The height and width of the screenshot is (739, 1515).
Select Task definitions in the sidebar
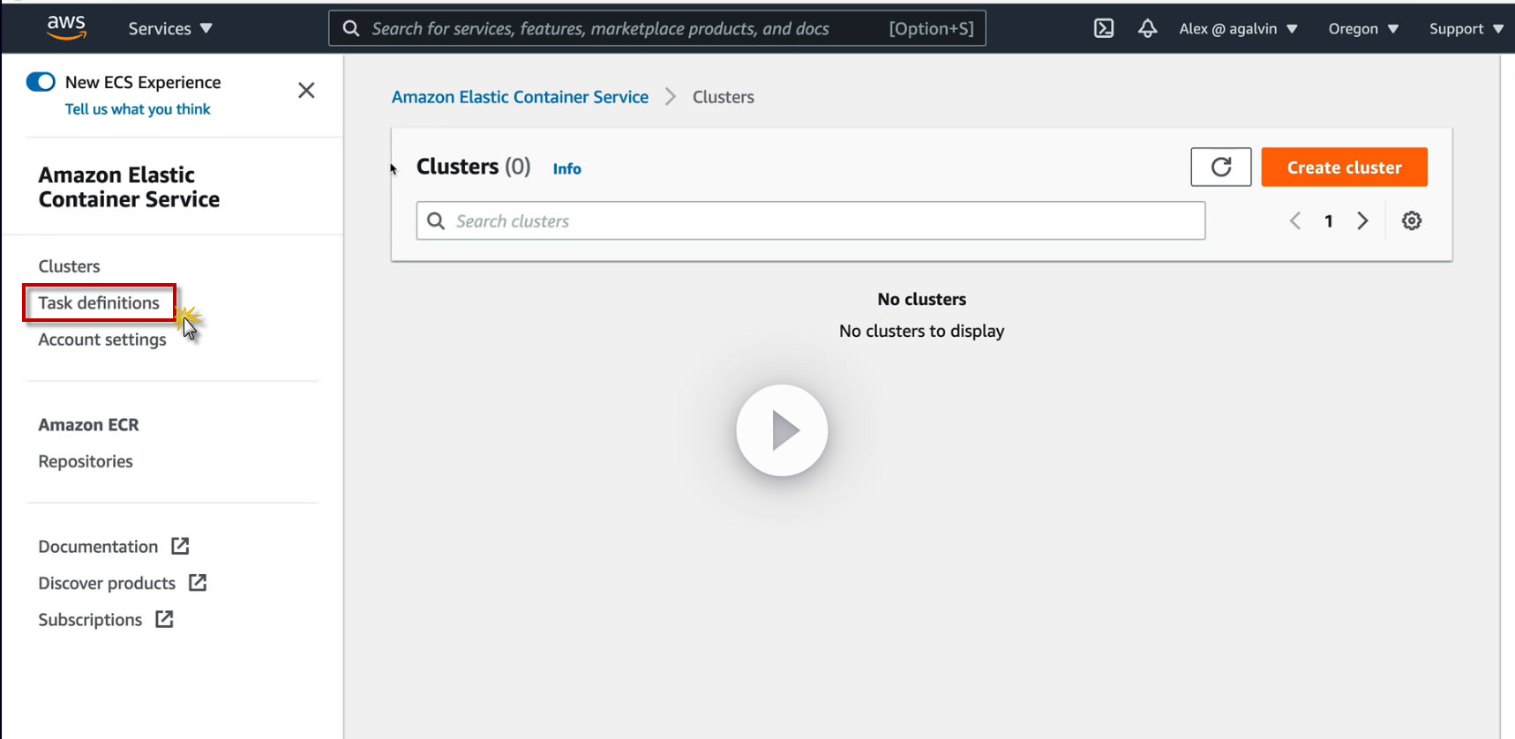tap(99, 303)
